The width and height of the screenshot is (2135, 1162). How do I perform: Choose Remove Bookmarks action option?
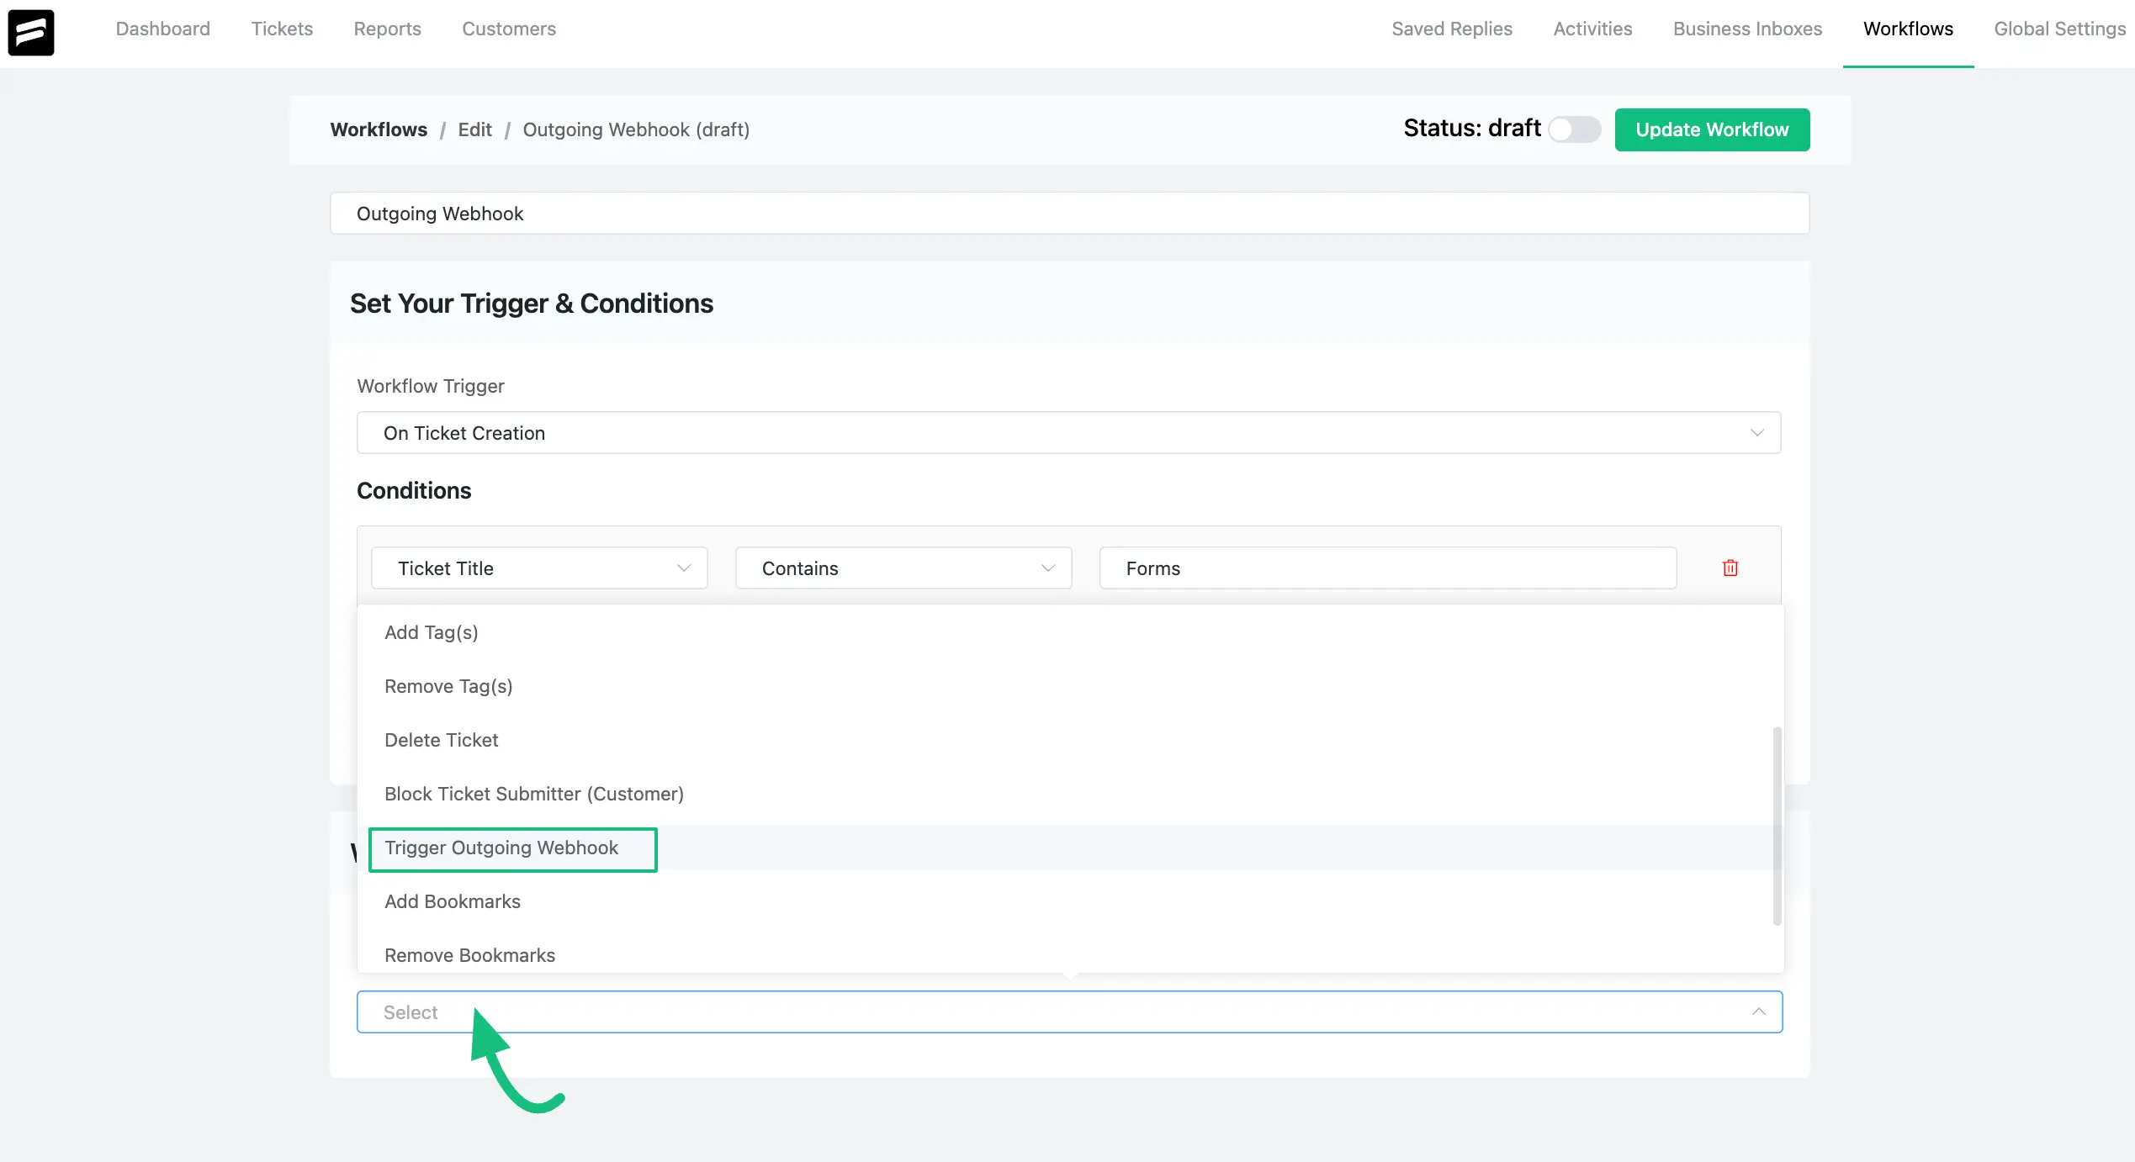pos(1070,954)
